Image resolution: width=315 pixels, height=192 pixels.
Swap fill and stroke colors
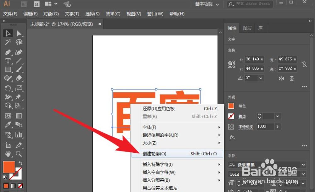click(x=20, y=163)
